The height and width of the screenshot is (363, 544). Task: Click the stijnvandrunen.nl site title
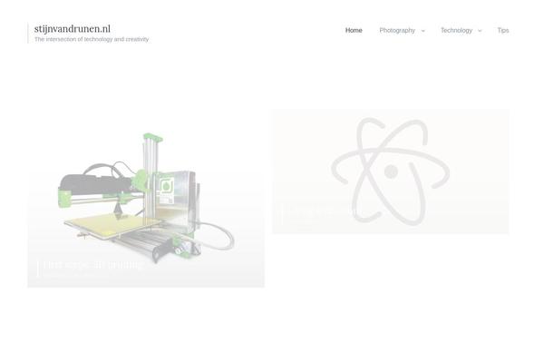point(73,28)
